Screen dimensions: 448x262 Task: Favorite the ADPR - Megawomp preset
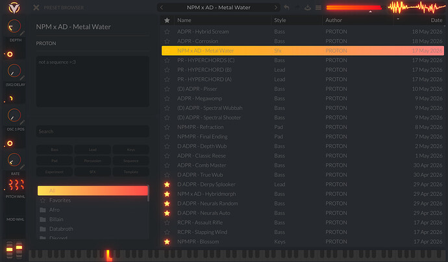[167, 99]
